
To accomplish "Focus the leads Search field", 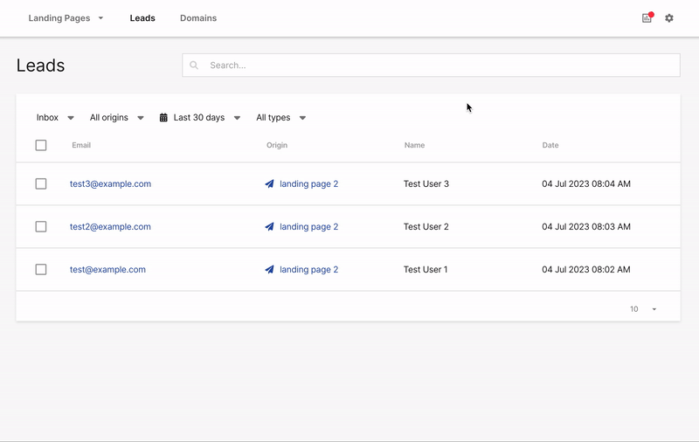I will tap(437, 66).
